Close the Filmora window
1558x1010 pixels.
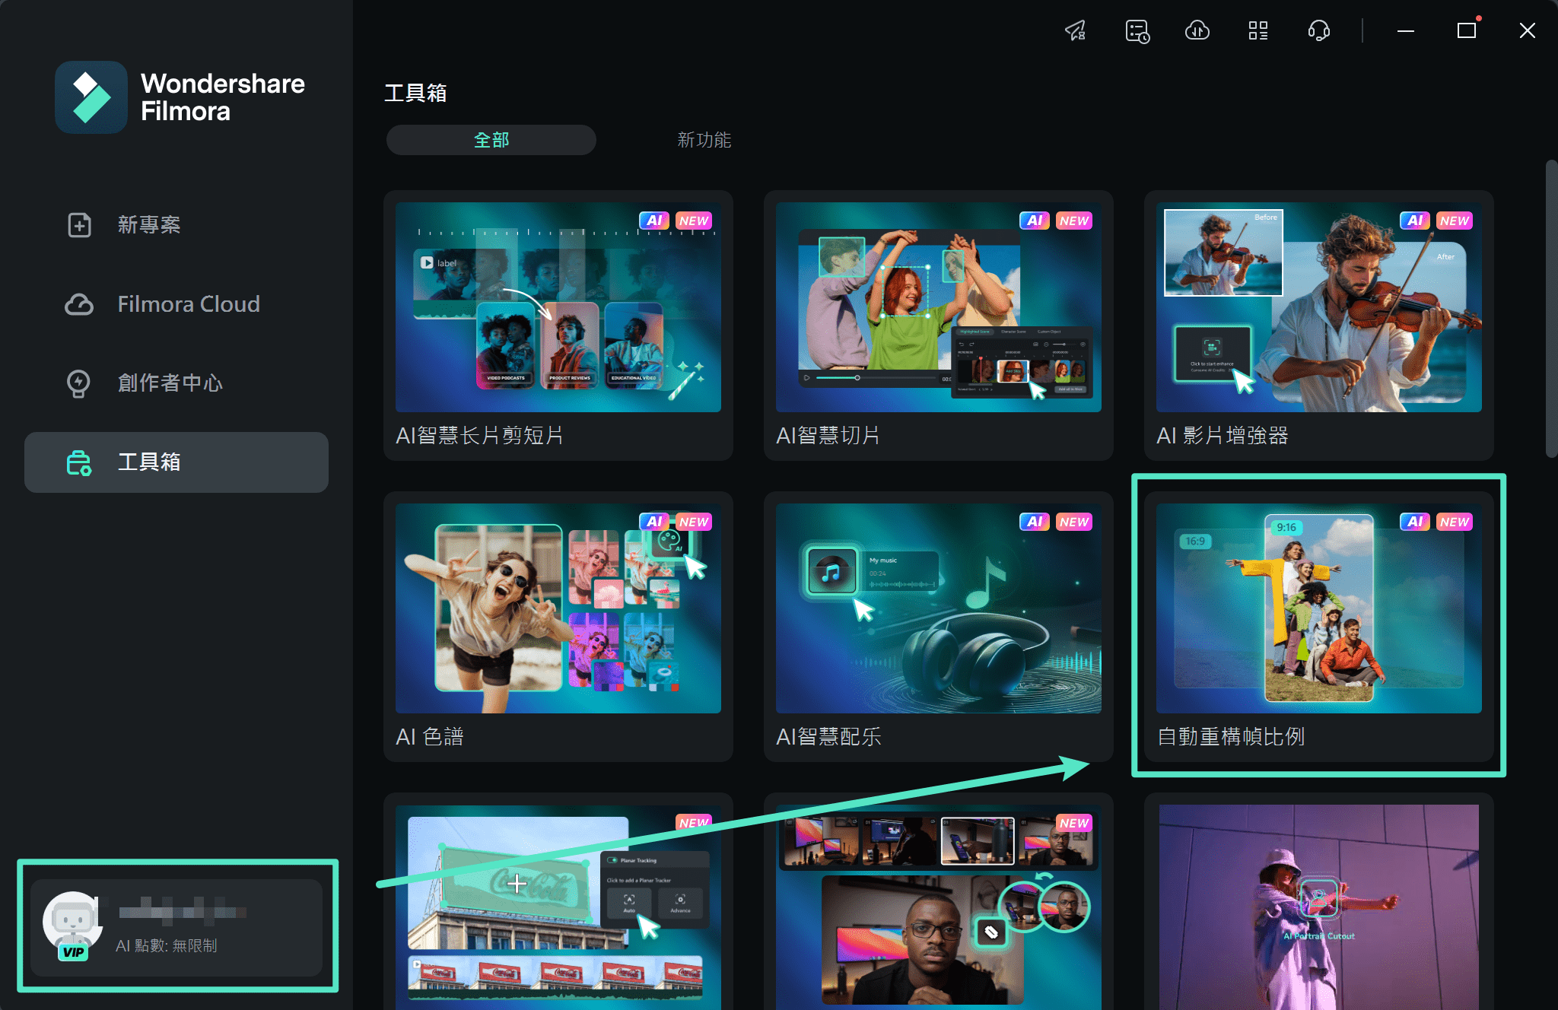1527,30
